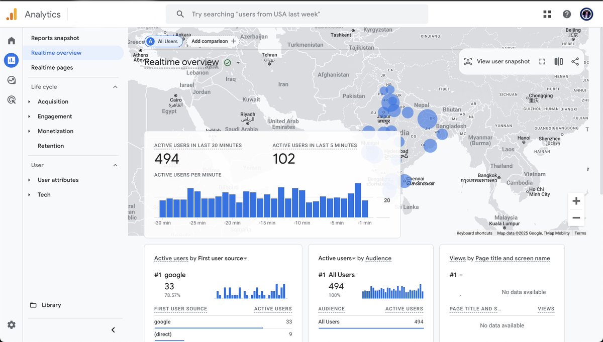Screen dimensions: 603x342
Task: Open Retention report
Action: [x=51, y=146]
